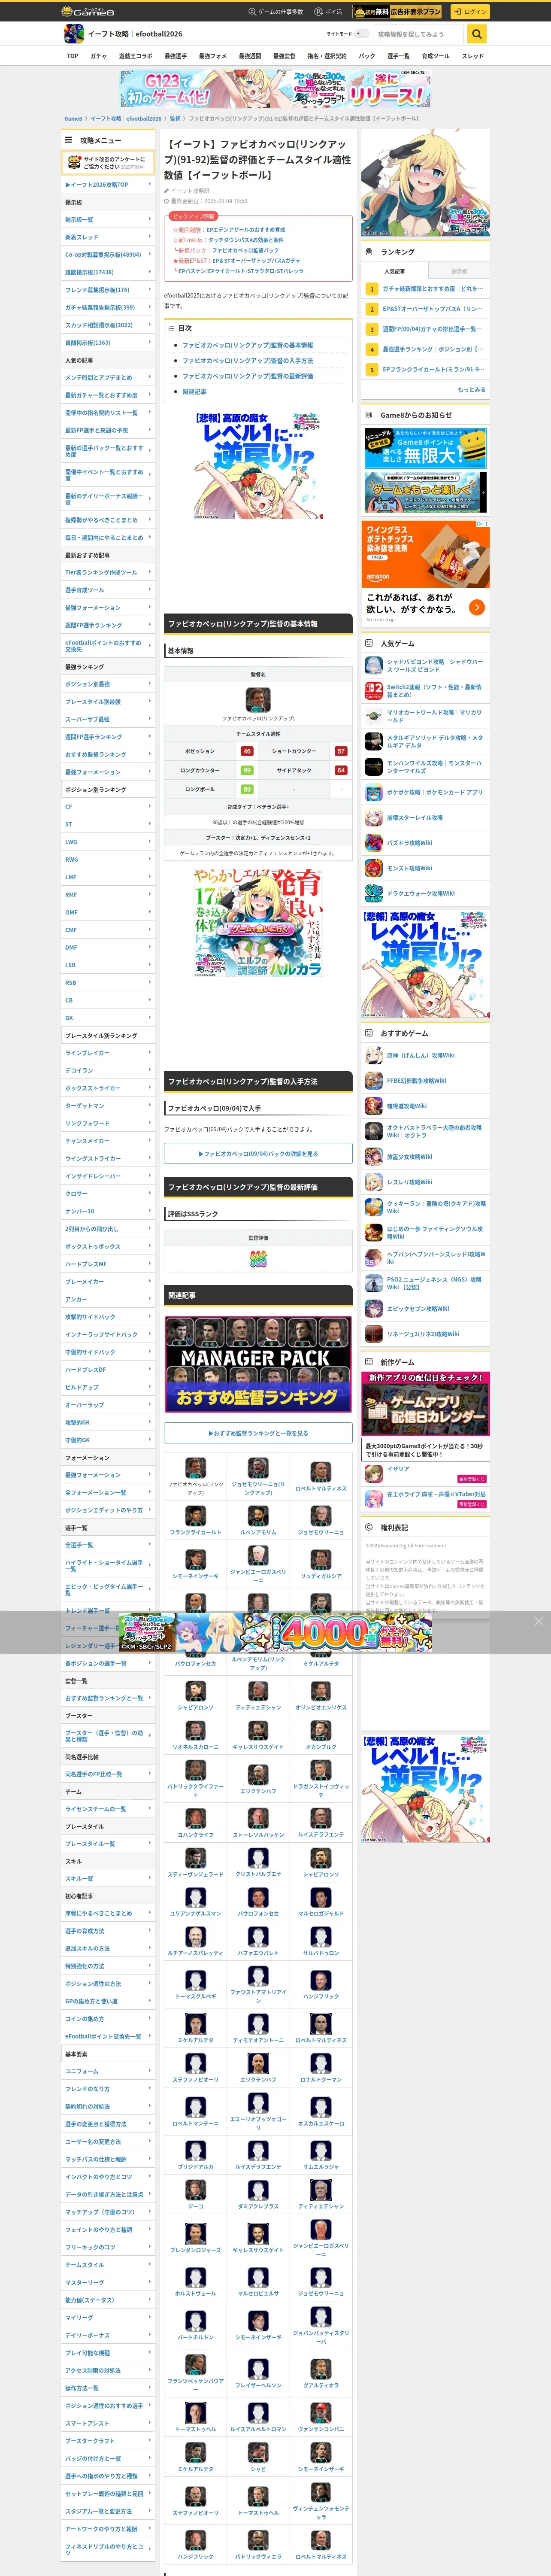Switch to the 人気記事 ranking tab
551x2576 pixels.
(x=394, y=271)
